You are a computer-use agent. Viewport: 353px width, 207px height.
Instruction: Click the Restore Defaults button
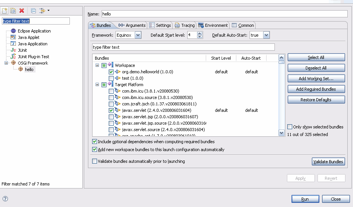pos(316,100)
